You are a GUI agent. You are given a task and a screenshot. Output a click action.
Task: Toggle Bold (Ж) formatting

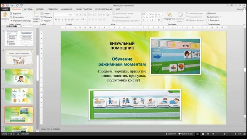tap(56, 20)
